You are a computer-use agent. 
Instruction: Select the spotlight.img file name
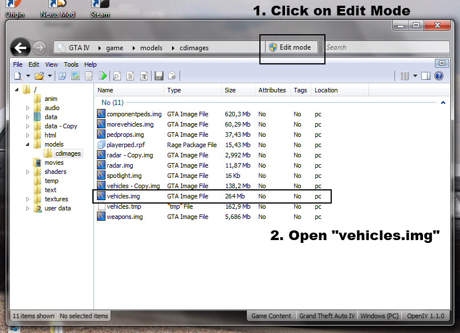(x=124, y=176)
